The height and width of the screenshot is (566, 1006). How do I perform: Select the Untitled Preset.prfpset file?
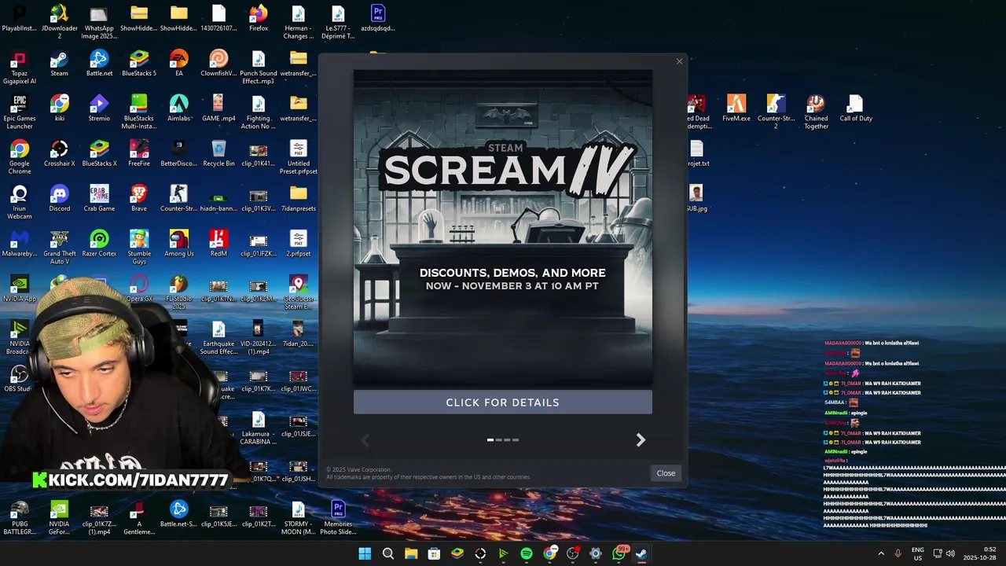tap(299, 157)
